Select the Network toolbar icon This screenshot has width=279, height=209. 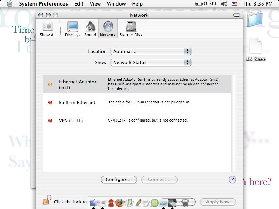(x=108, y=29)
